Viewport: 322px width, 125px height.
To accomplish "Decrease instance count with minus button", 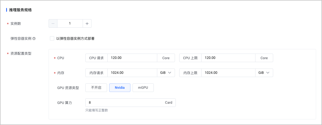I will point(53,23).
